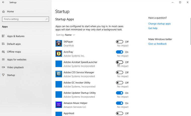
Task: Go to Home settings page
Action: tap(10, 11)
